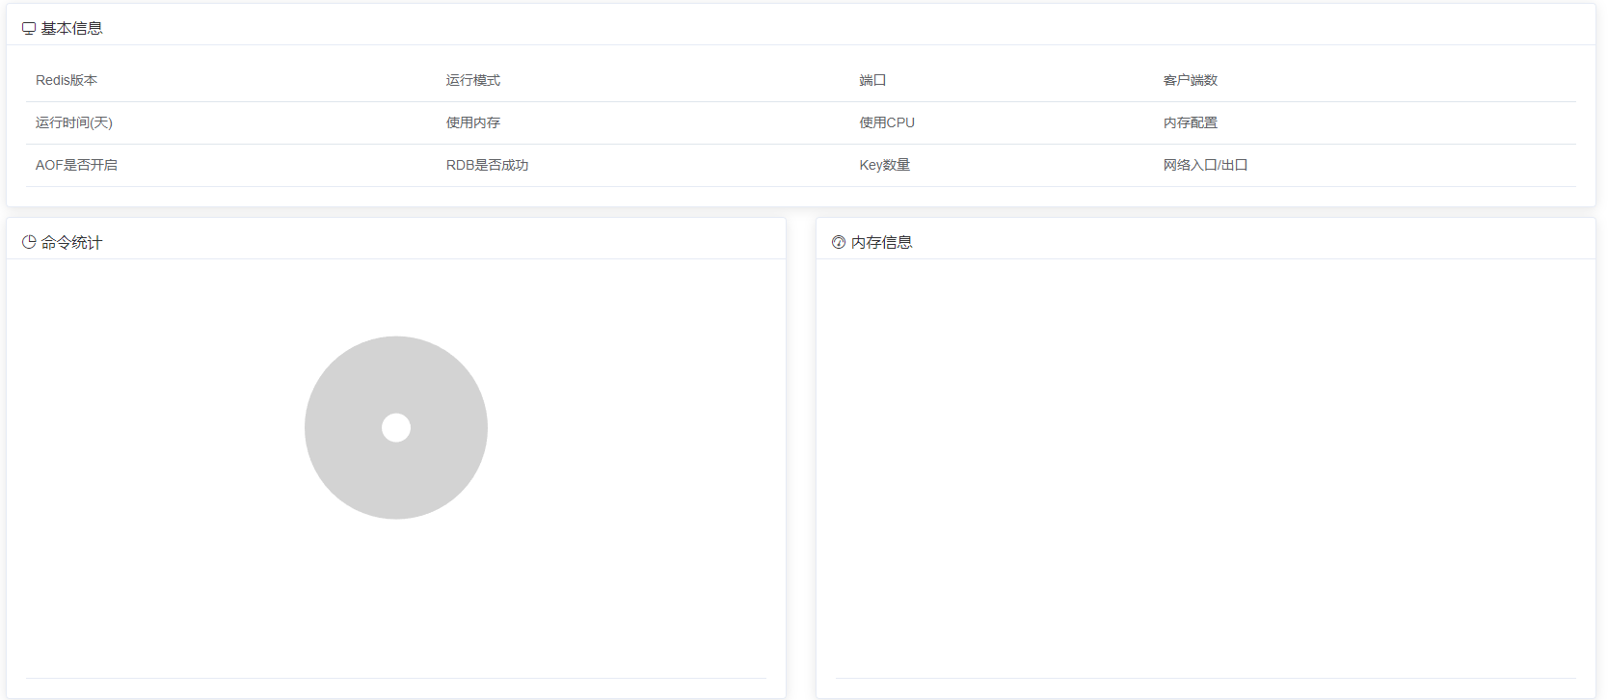Click the 运行时间(天) label cell
The height and width of the screenshot is (700, 1608).
pyautogui.click(x=74, y=122)
